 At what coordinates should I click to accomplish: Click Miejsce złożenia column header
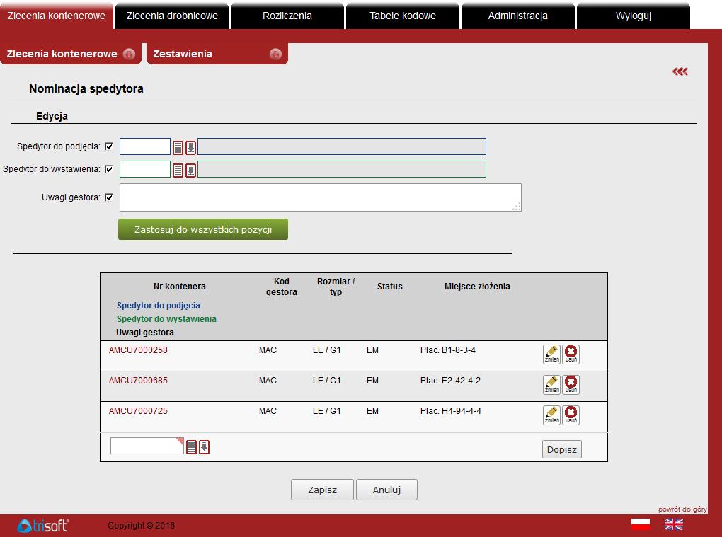(477, 287)
